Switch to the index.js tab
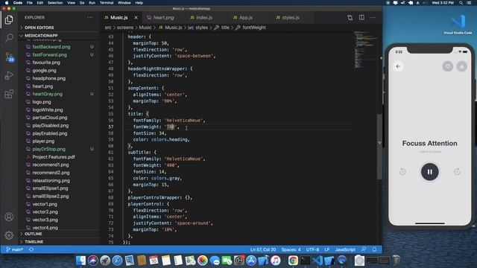The image size is (477, 268). (x=203, y=18)
